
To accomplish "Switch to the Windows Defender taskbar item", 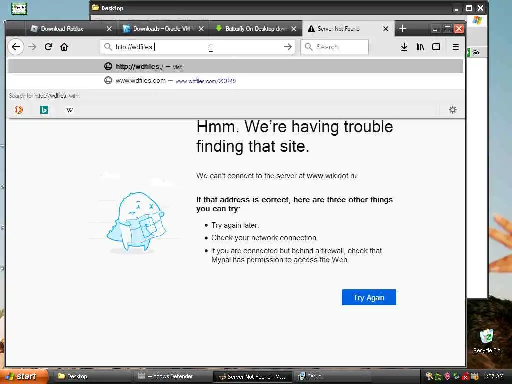I will (x=172, y=376).
